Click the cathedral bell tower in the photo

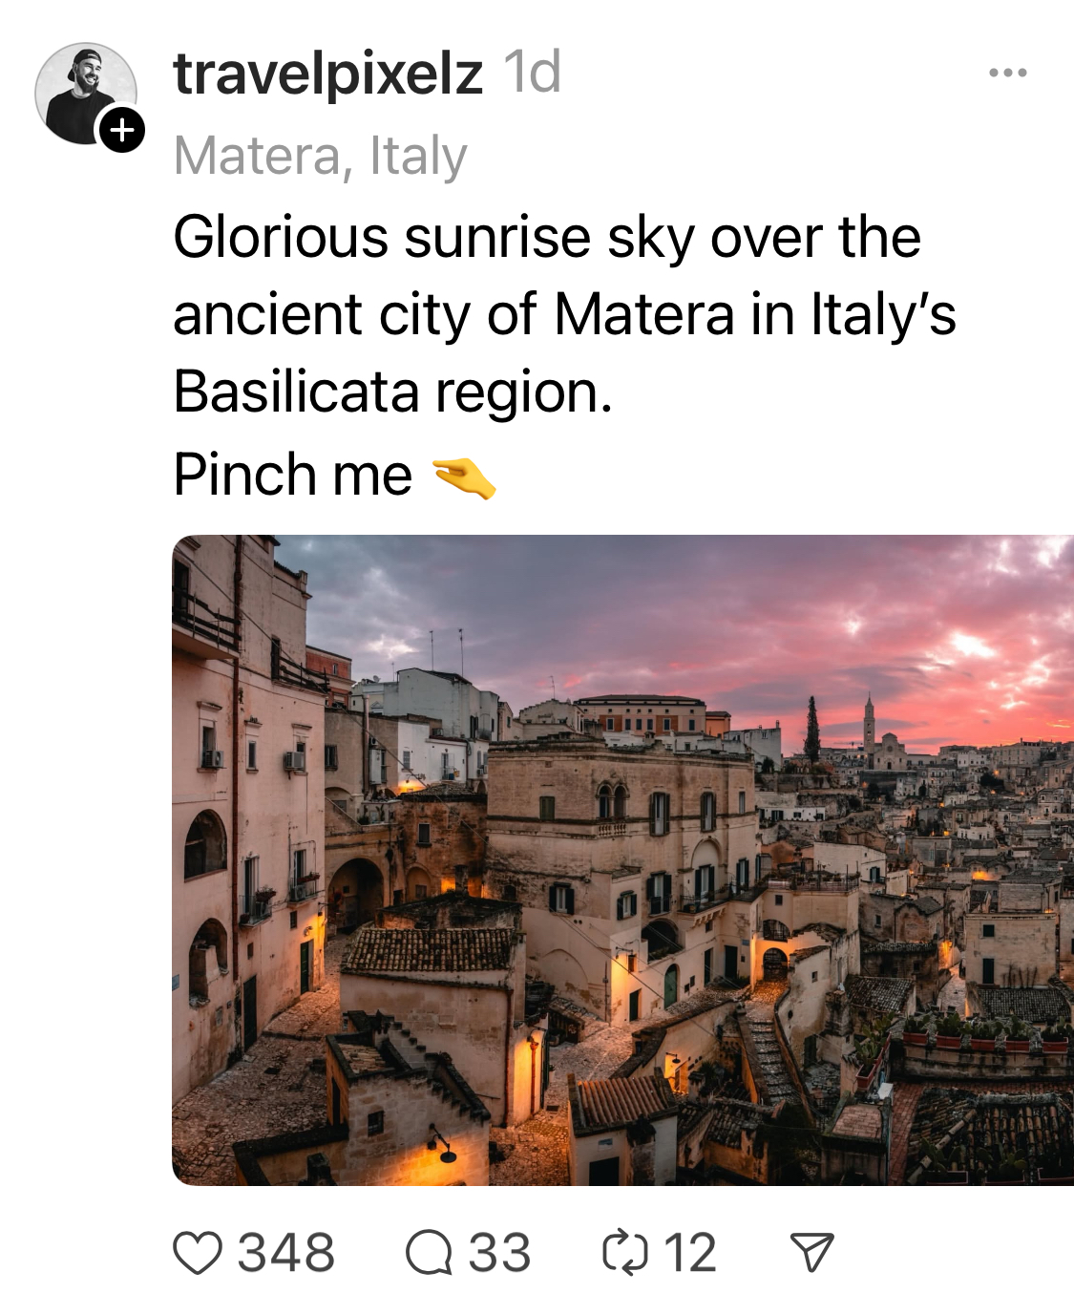869,724
